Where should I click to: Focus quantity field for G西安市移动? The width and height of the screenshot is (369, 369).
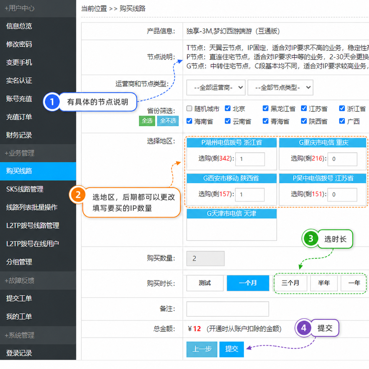(250, 195)
